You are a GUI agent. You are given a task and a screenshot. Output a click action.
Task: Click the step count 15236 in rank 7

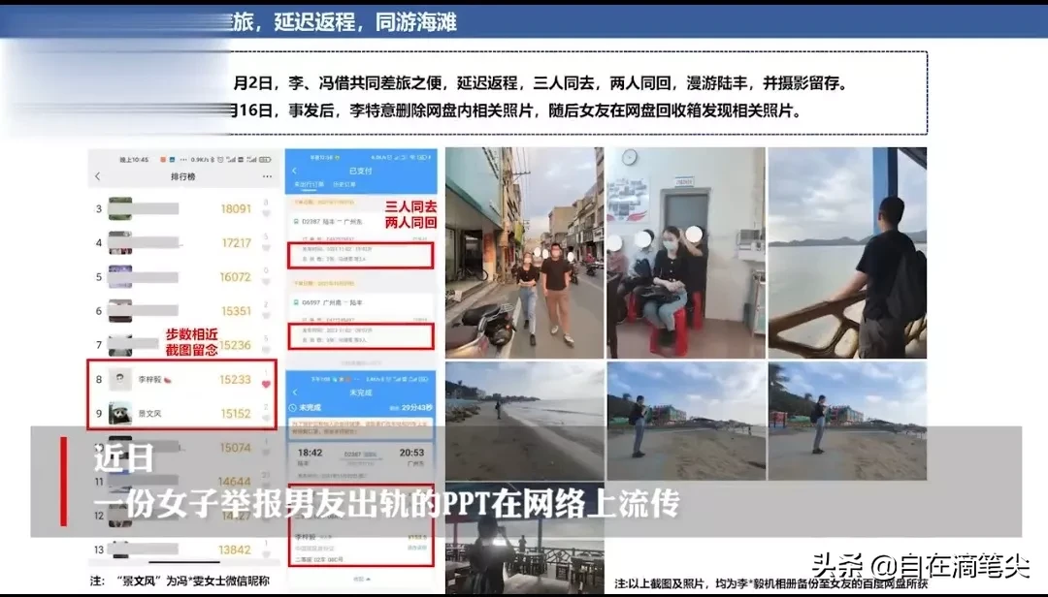point(235,345)
